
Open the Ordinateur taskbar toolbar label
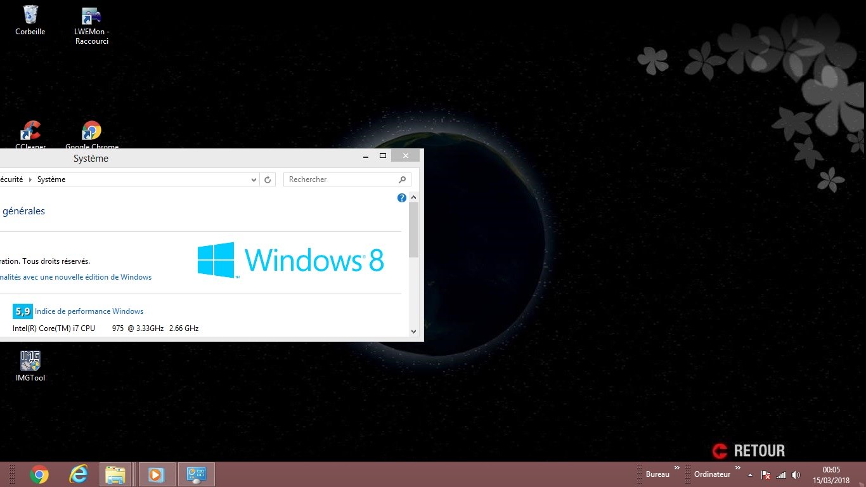coord(712,474)
